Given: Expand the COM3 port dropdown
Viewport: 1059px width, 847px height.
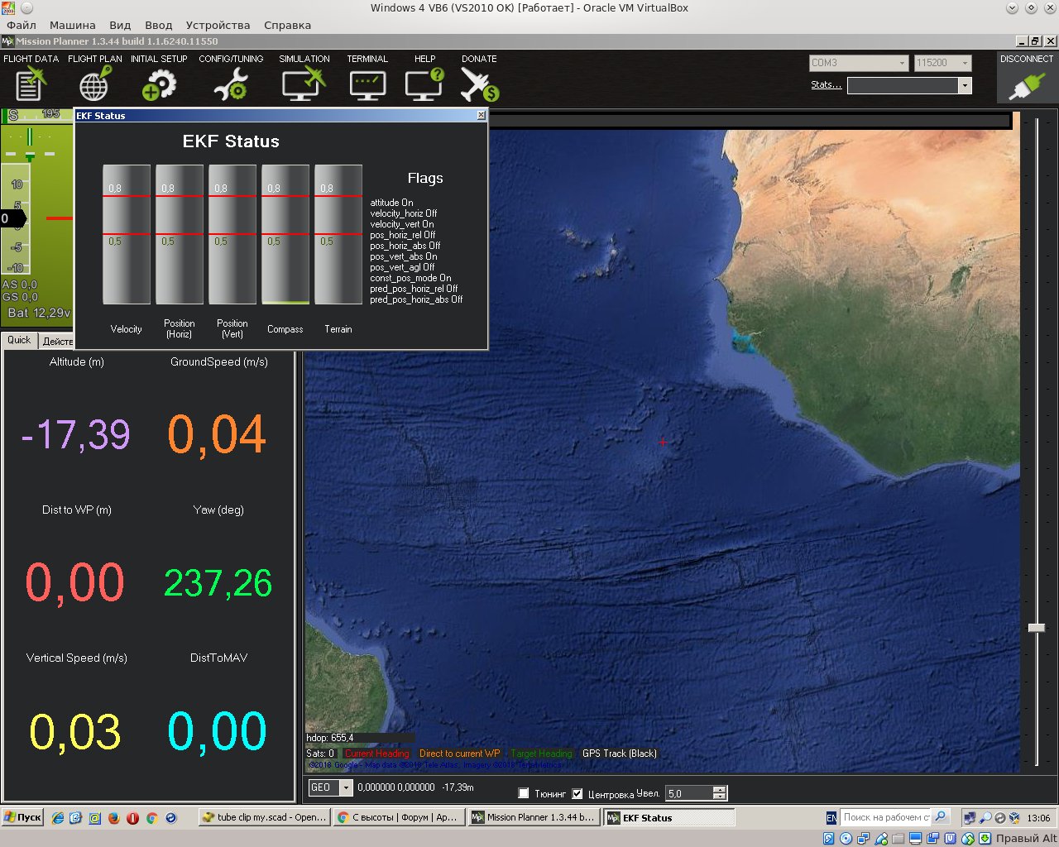Looking at the screenshot, I should point(902,63).
